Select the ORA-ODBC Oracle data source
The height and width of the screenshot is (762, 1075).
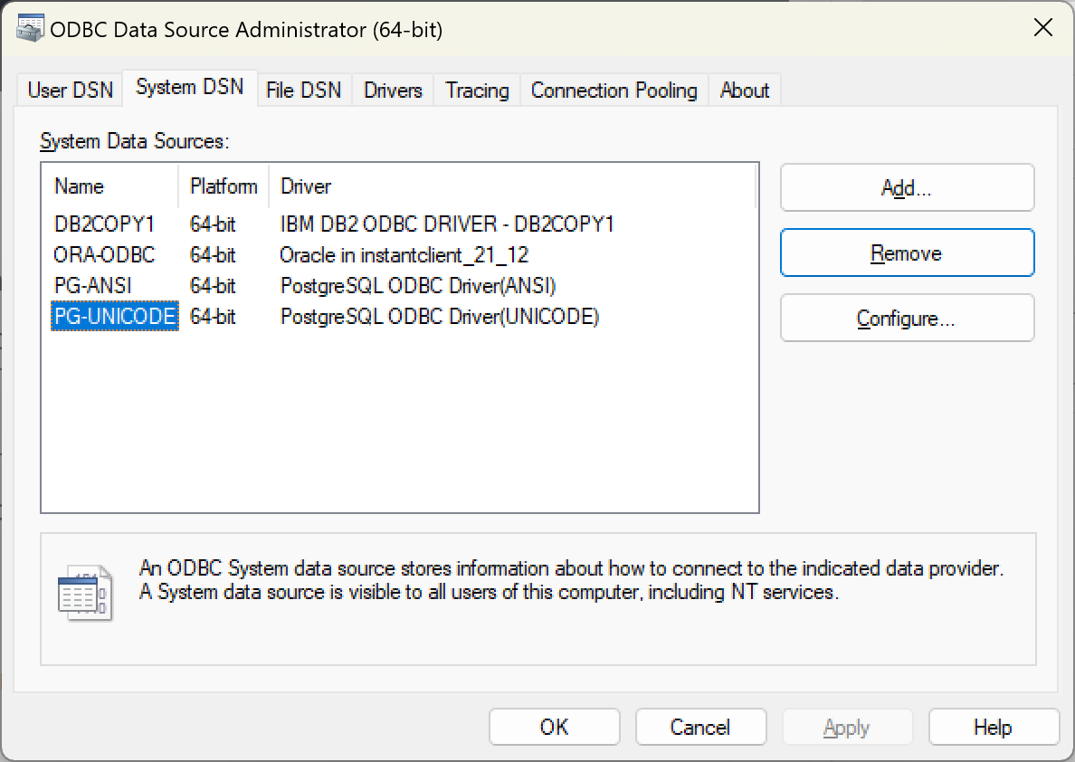coord(102,254)
